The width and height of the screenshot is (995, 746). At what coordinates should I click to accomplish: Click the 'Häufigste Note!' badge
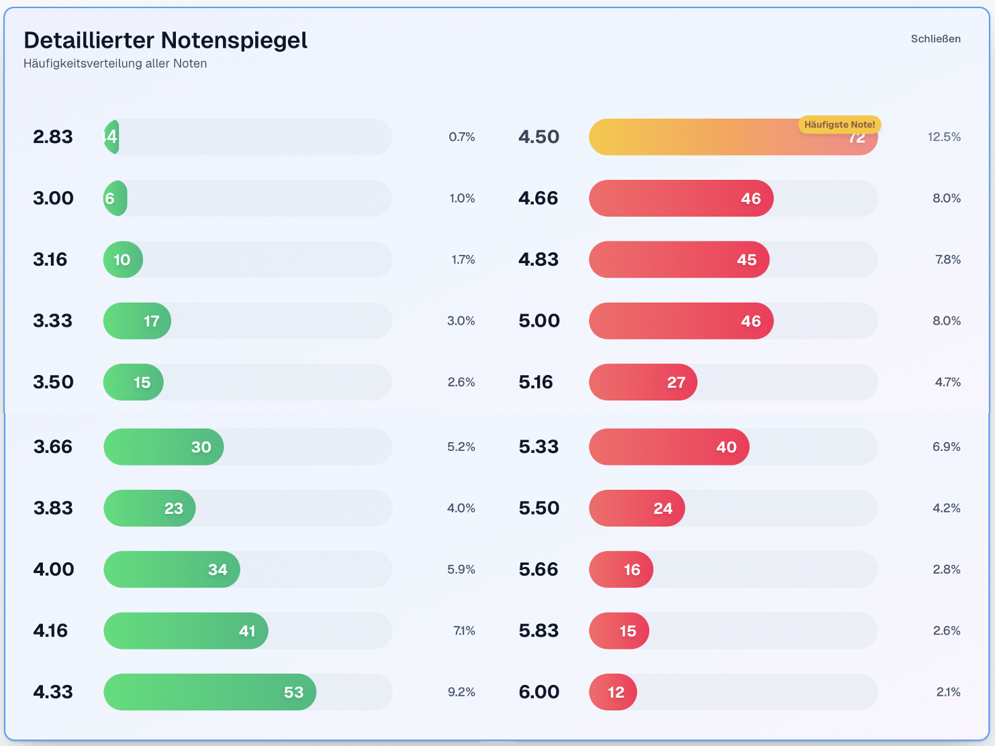pyautogui.click(x=839, y=125)
